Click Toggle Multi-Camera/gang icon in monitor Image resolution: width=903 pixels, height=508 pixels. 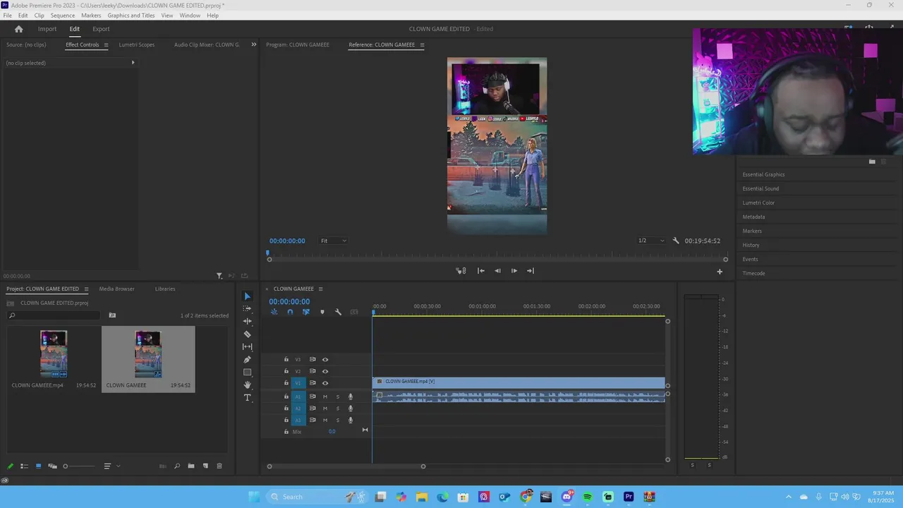click(x=461, y=271)
